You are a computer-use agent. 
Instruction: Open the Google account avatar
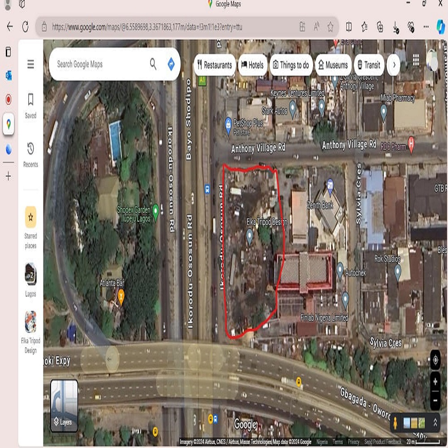click(431, 60)
